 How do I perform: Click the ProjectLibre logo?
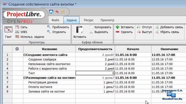[x=24, y=14]
